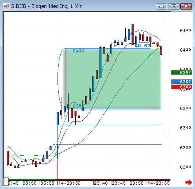Close the BIIB chart window

(x=186, y=6)
